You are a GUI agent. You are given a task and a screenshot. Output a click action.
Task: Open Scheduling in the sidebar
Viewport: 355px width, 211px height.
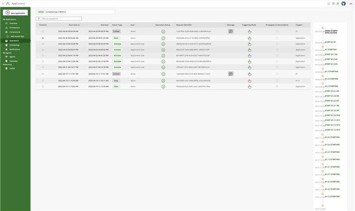tap(14, 45)
